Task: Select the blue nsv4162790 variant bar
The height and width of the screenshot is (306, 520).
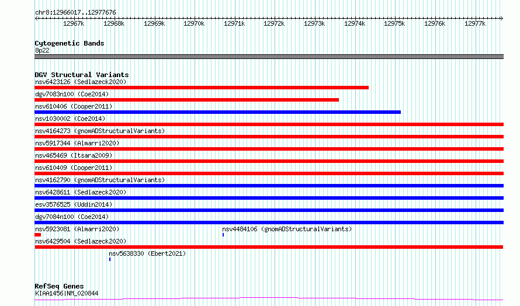Action: pyautogui.click(x=269, y=186)
